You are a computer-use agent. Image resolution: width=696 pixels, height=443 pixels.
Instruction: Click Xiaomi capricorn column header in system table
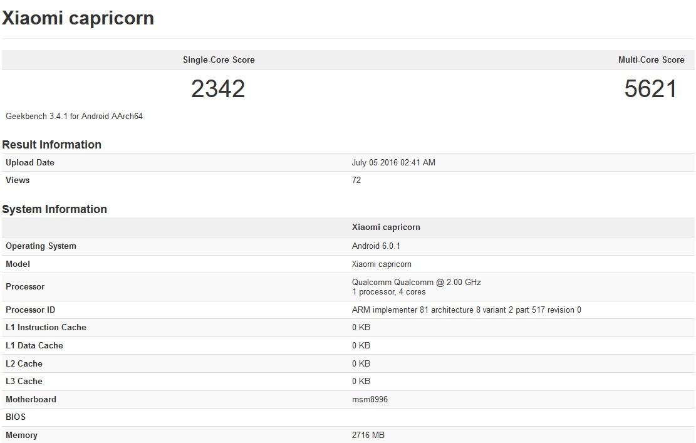pyautogui.click(x=386, y=227)
